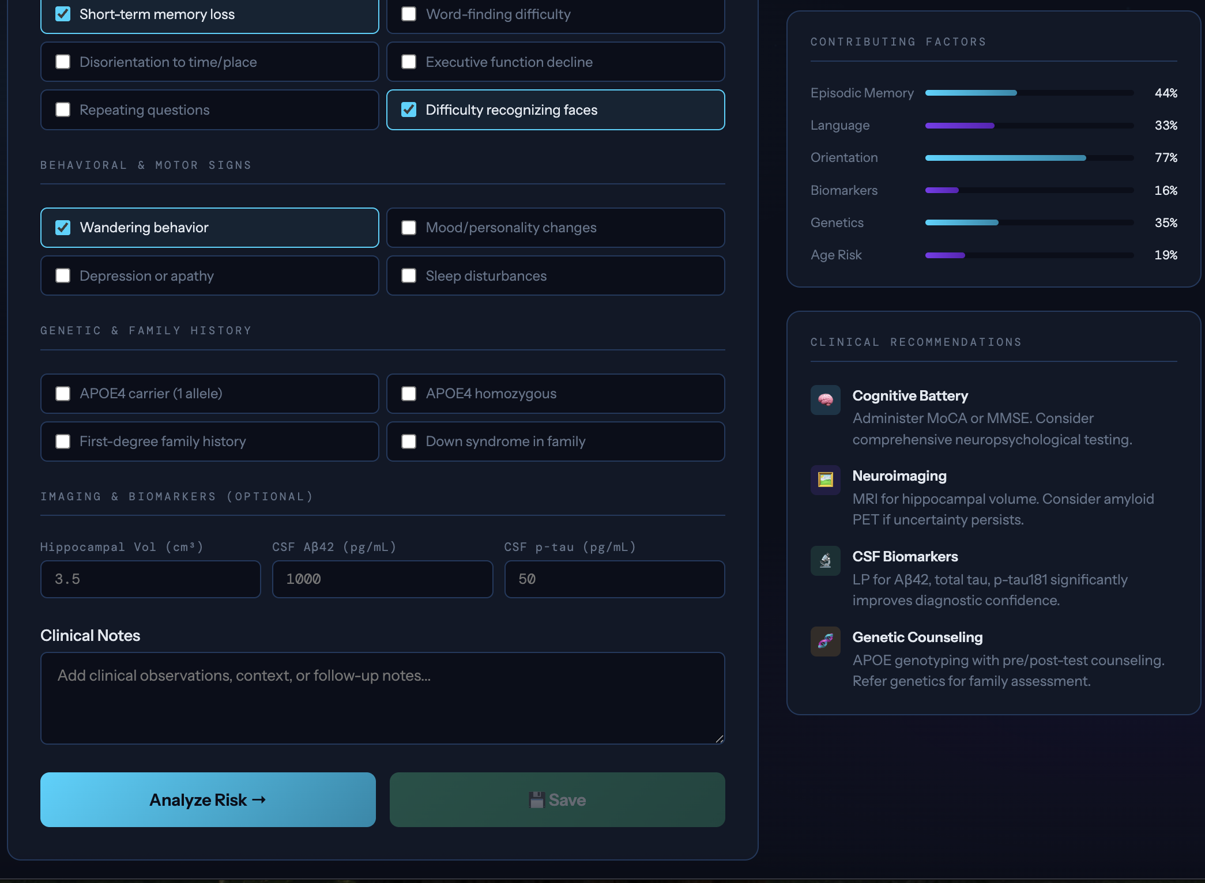Tick the Repeating questions option
This screenshot has height=883, width=1205.
click(63, 110)
